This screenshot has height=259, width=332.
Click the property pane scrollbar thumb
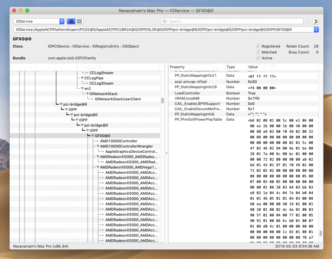[x=321, y=233]
